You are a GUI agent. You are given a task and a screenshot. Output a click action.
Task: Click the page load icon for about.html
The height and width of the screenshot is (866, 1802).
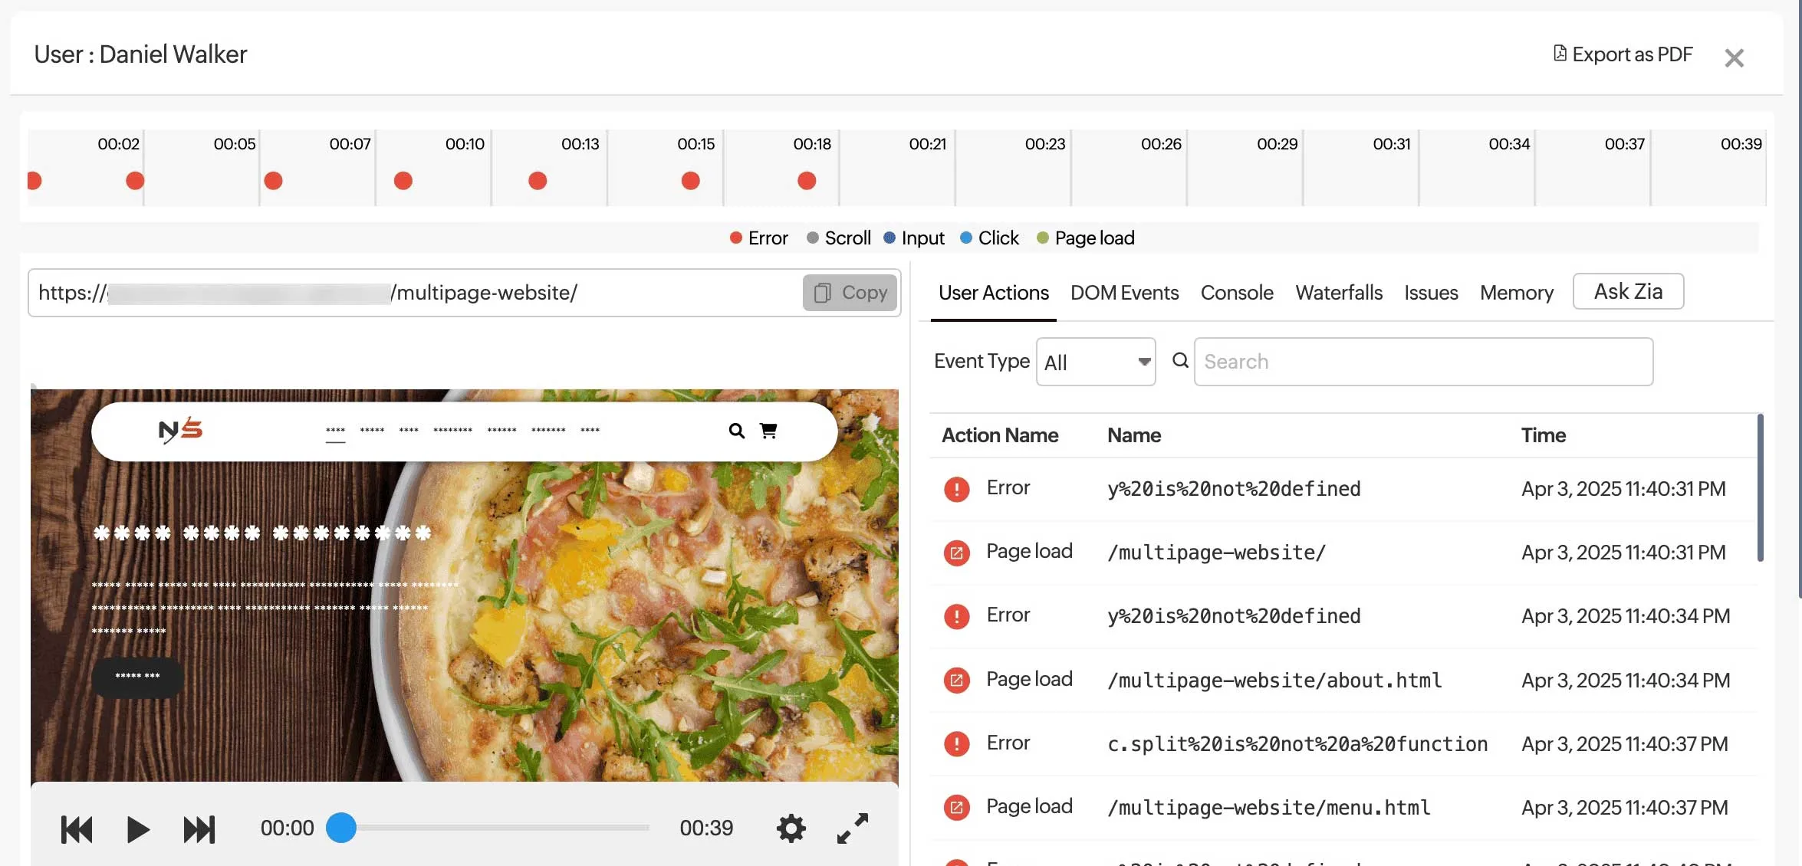pyautogui.click(x=956, y=680)
